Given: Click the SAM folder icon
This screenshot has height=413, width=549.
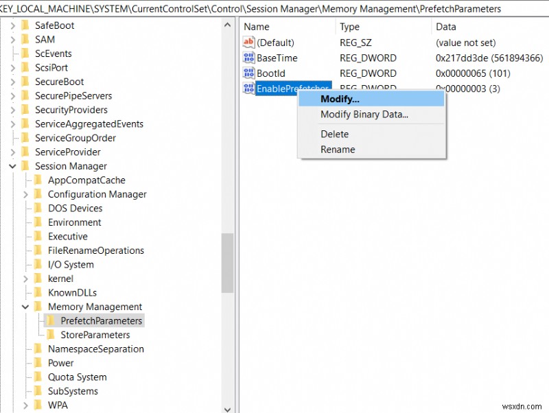Looking at the screenshot, I should [25, 39].
